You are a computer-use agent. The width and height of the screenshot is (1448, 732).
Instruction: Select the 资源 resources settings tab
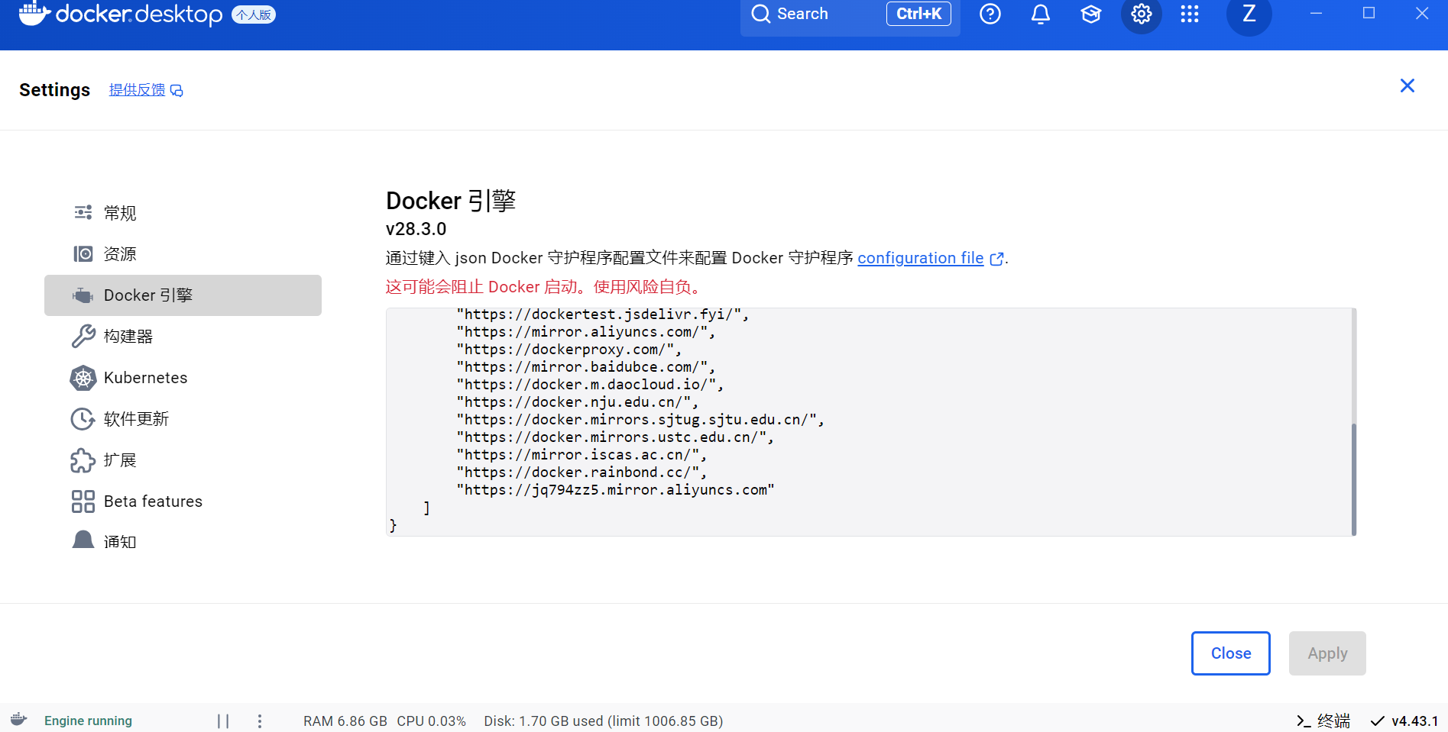(x=183, y=254)
